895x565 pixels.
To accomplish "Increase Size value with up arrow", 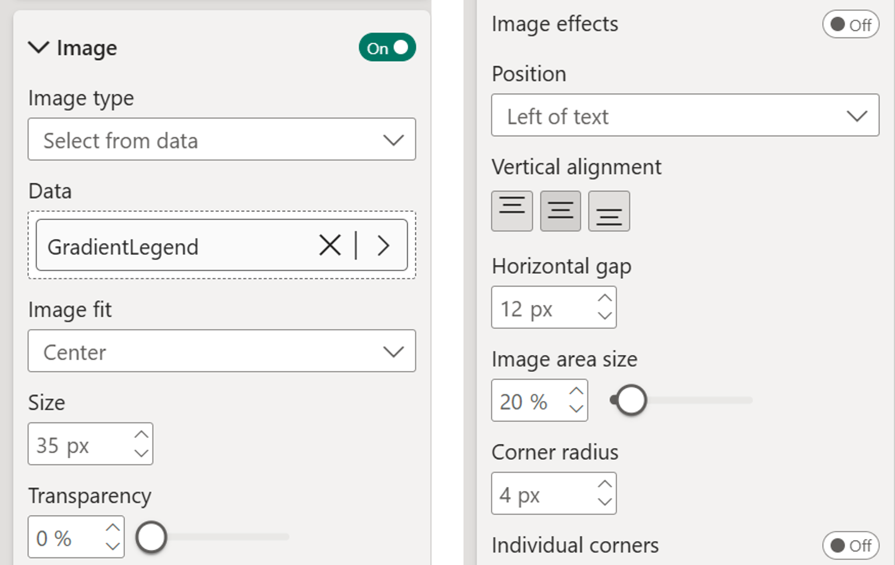I will pos(141,435).
